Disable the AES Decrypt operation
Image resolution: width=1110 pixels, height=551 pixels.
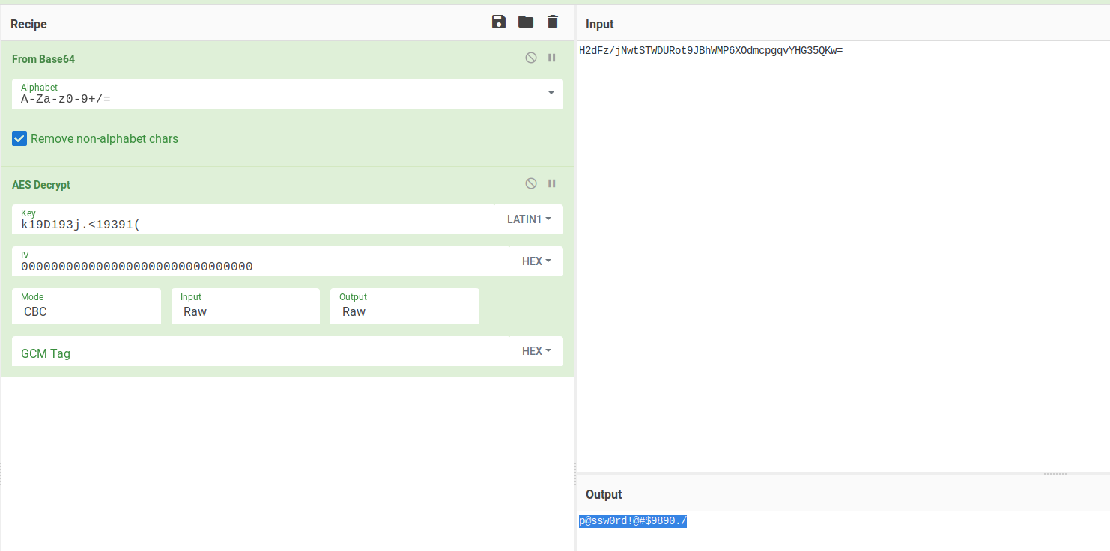click(531, 183)
